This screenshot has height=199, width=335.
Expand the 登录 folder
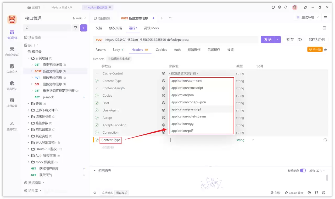pyautogui.click(x=29, y=104)
